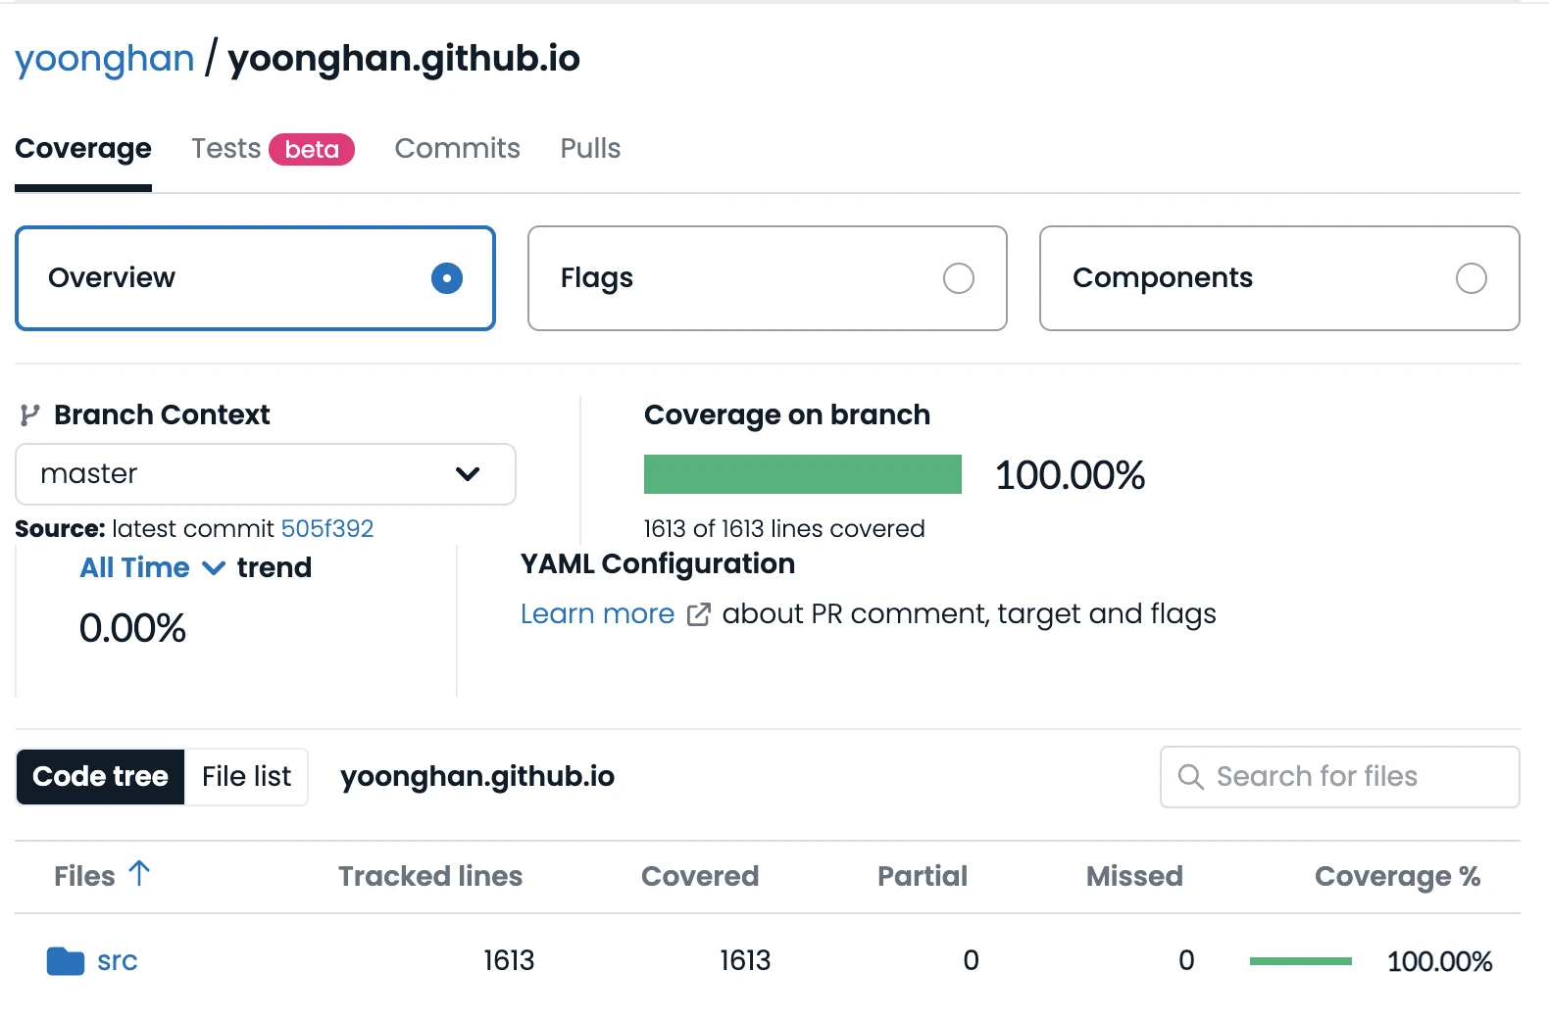Screen dimensions: 1549x1021
Task: Click the beta badge next to Tests
Action: tap(312, 149)
